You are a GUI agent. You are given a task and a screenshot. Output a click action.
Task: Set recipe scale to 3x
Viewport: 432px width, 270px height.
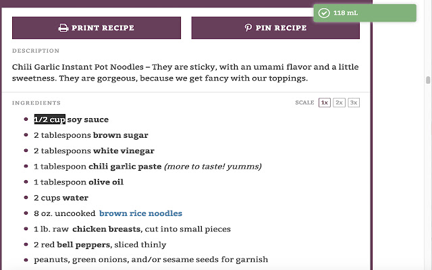(x=353, y=103)
